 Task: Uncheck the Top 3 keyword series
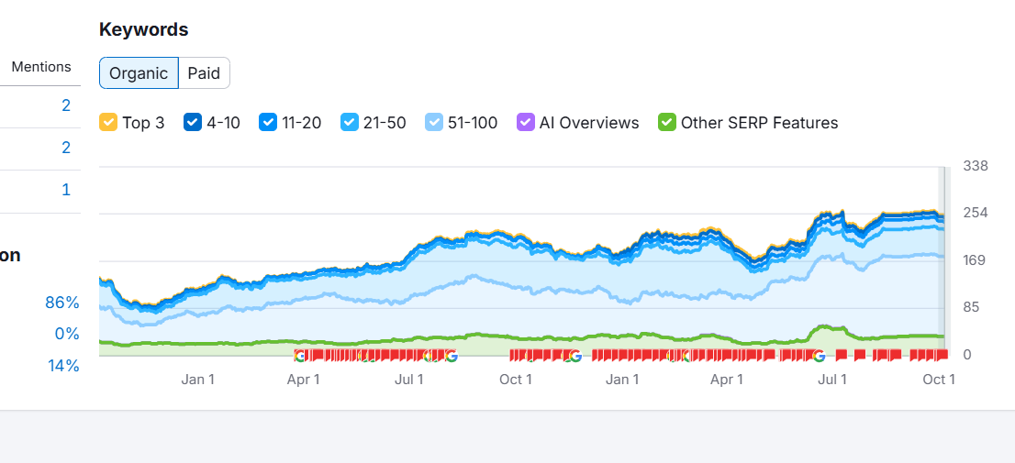pyautogui.click(x=108, y=123)
